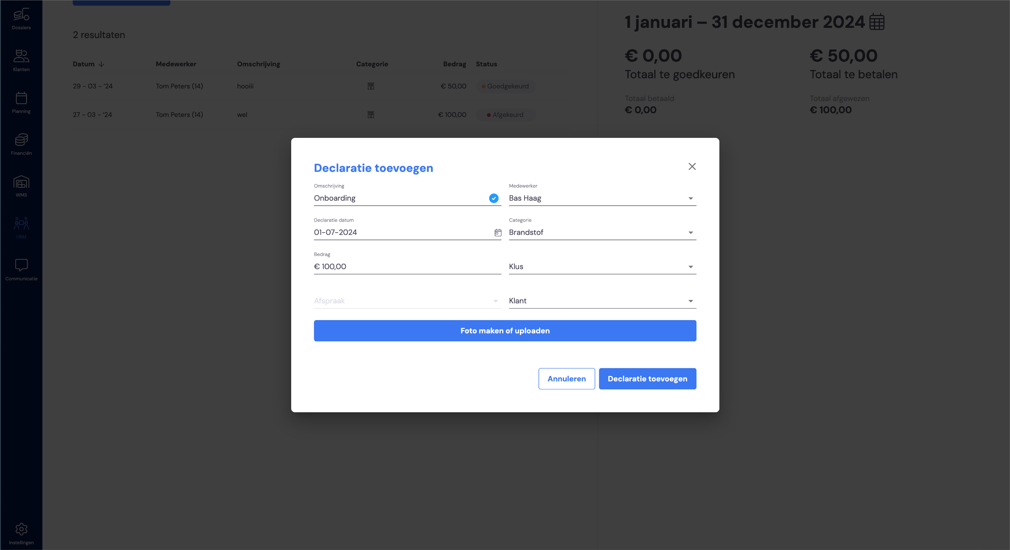
Task: Expand the Klus dropdown
Action: tap(602, 266)
